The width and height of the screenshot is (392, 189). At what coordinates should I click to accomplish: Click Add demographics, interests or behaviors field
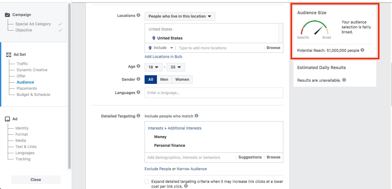(191, 157)
